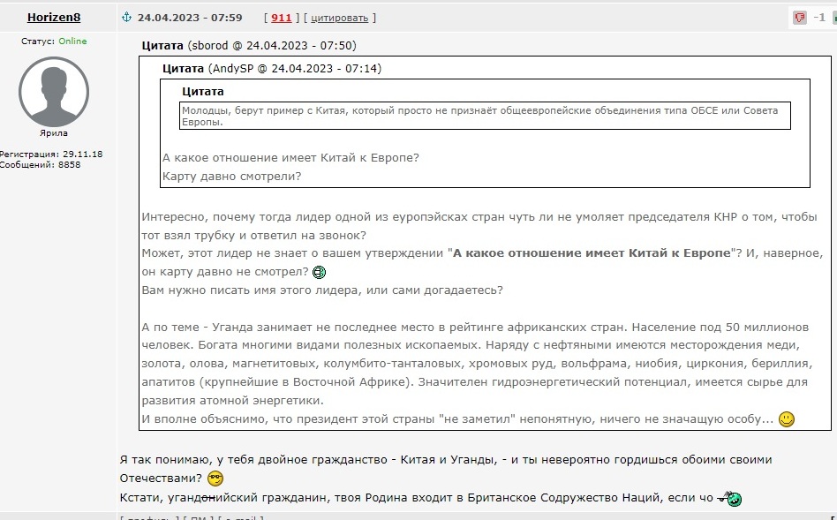The height and width of the screenshot is (520, 837).
Task: Click the bold phrase 'А какое отношение имеет Китай к Европе'
Action: click(592, 253)
